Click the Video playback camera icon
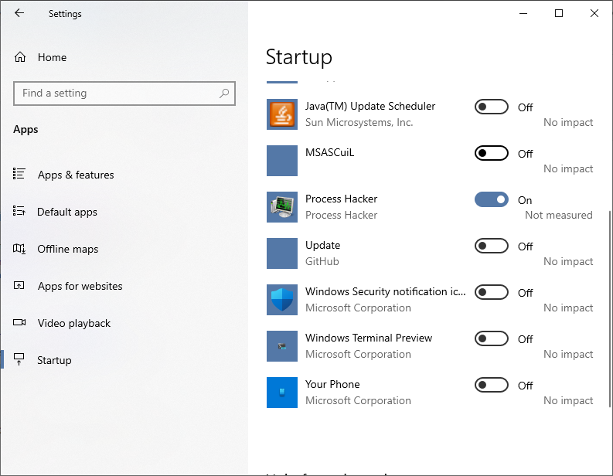Image resolution: width=613 pixels, height=476 pixels. tap(19, 323)
